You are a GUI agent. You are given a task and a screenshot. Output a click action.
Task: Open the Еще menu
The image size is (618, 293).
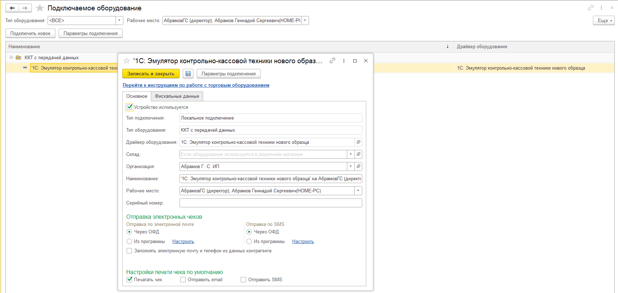603,21
